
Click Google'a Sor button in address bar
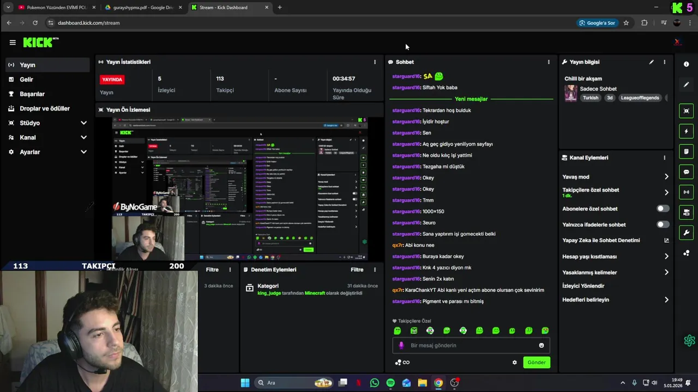(x=598, y=23)
